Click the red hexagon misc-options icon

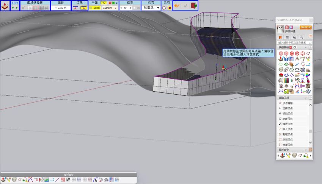164,8
